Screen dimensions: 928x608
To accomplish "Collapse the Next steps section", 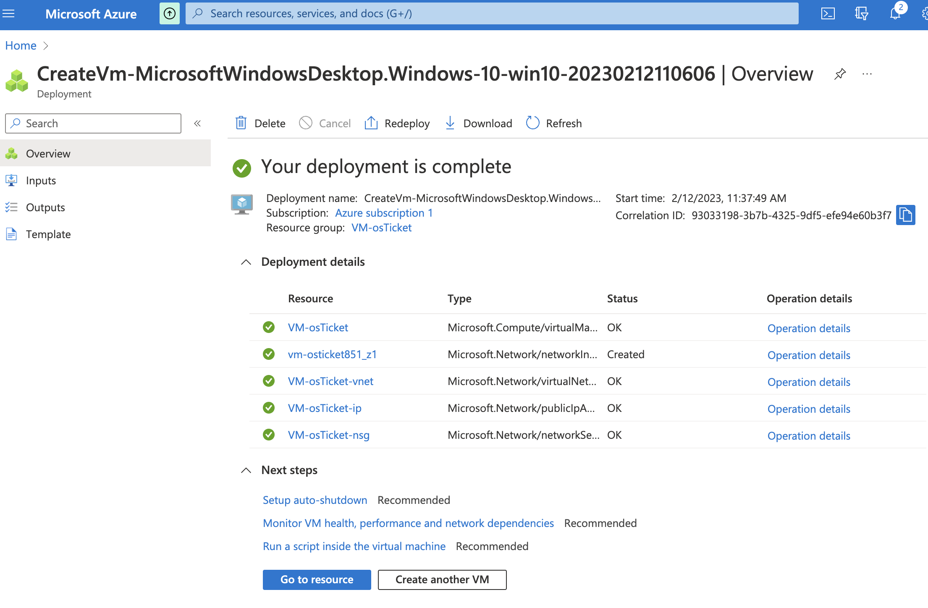I will pyautogui.click(x=246, y=470).
